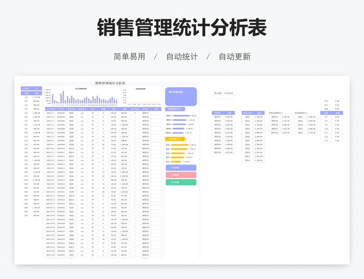Click the pink 本周金额 button

tap(181, 175)
